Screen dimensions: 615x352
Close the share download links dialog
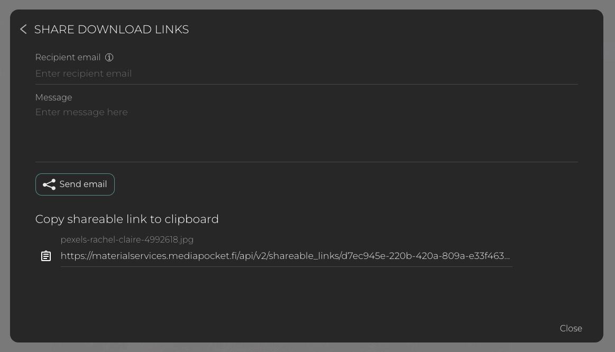tap(571, 328)
